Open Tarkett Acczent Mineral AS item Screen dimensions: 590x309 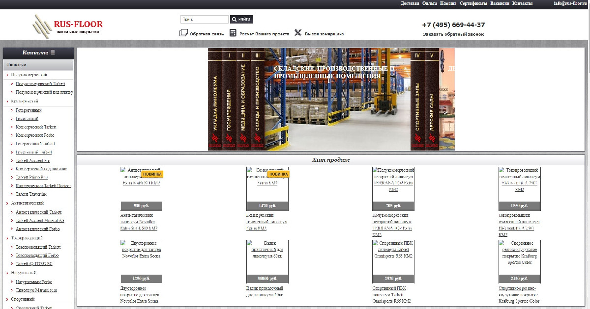coord(40,221)
